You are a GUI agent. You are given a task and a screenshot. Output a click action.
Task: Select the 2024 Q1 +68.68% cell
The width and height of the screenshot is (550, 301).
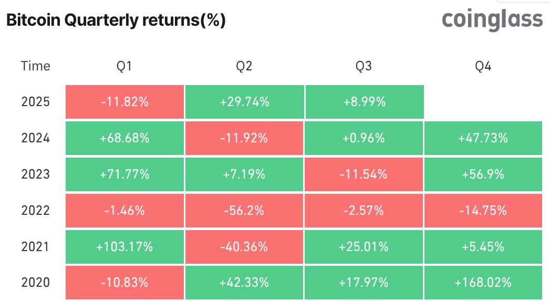tap(124, 138)
